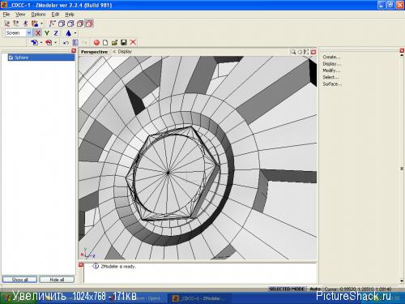Click the commands panel scroll up arrow
Image resolution: width=405 pixels, height=304 pixels.
pyautogui.click(x=402, y=55)
